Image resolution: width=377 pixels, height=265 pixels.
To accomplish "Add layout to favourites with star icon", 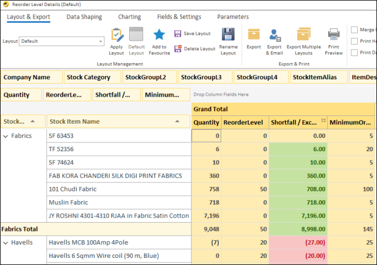I will (x=159, y=36).
